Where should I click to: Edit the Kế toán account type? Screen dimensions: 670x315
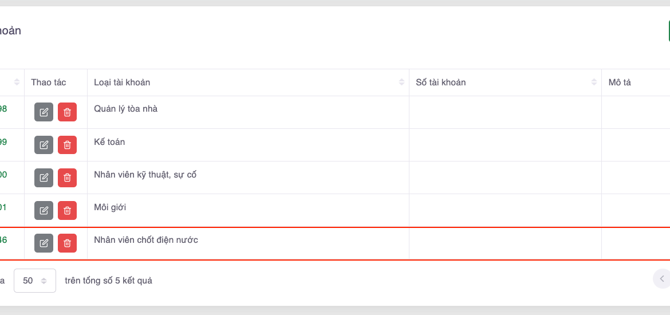coord(44,145)
